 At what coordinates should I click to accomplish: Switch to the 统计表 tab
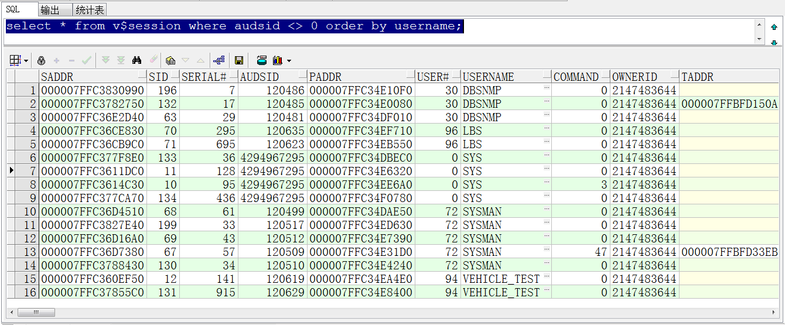[x=90, y=9]
